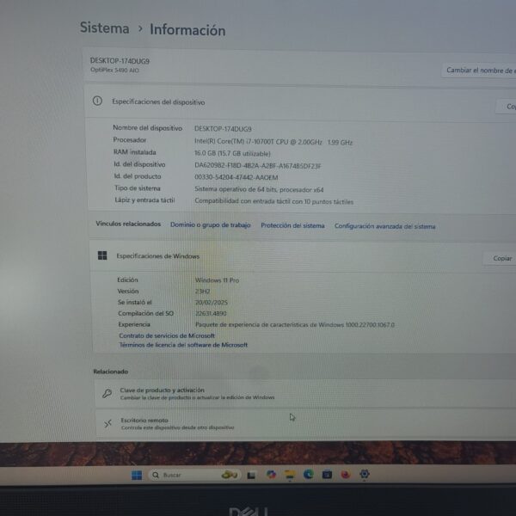Open File Explorer from the taskbar
Screen dimensions: 516x516
tap(290, 475)
